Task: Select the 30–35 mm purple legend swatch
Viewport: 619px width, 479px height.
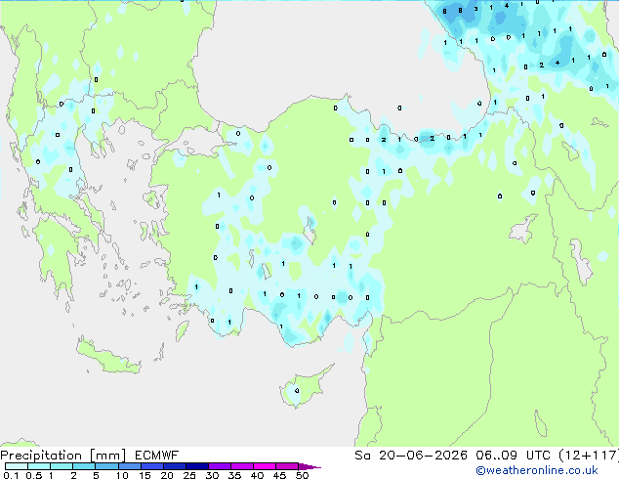Action: pos(220,466)
